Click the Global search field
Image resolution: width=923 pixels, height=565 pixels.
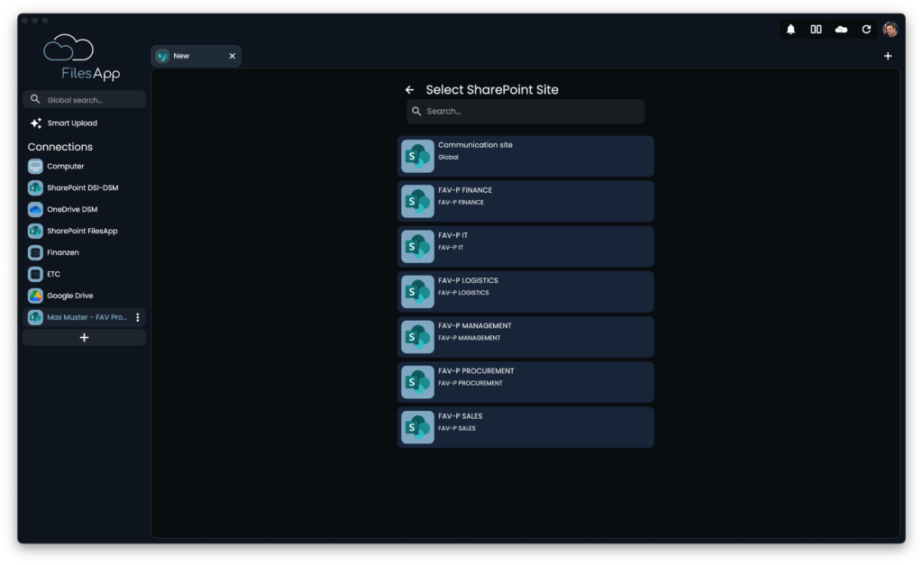click(84, 99)
